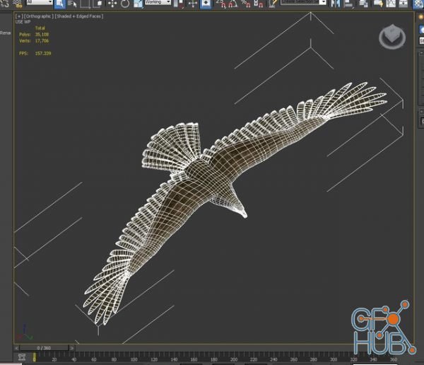
Task: Open Edit Named Selection Sets
Action: (x=273, y=4)
